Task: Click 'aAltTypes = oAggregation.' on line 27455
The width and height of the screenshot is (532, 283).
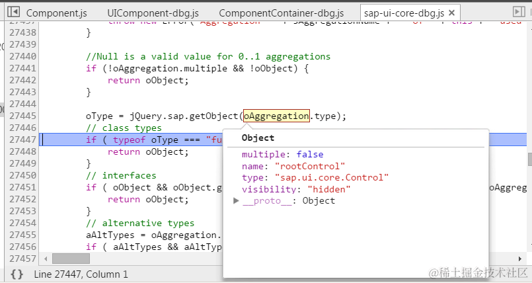Action: pyautogui.click(x=154, y=235)
